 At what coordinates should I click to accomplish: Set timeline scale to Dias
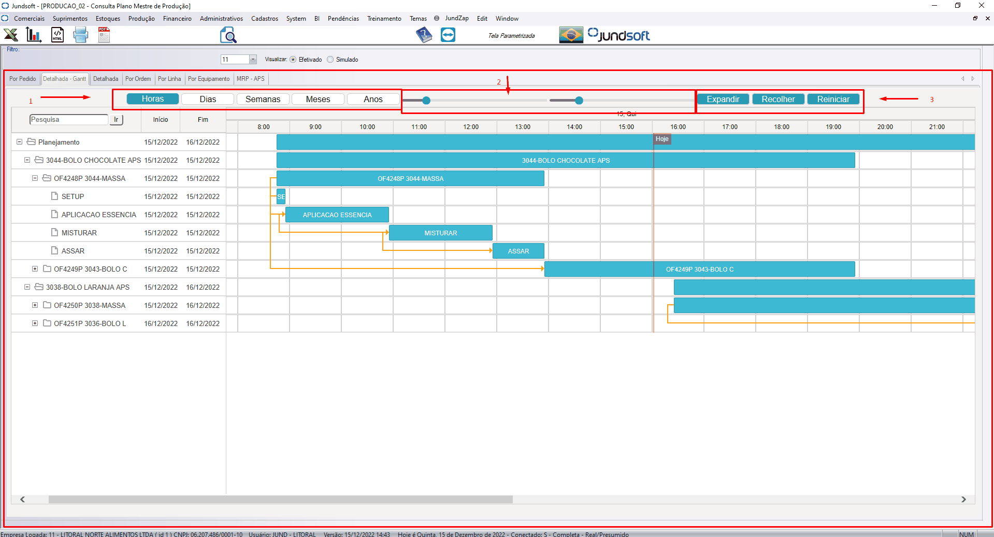208,99
